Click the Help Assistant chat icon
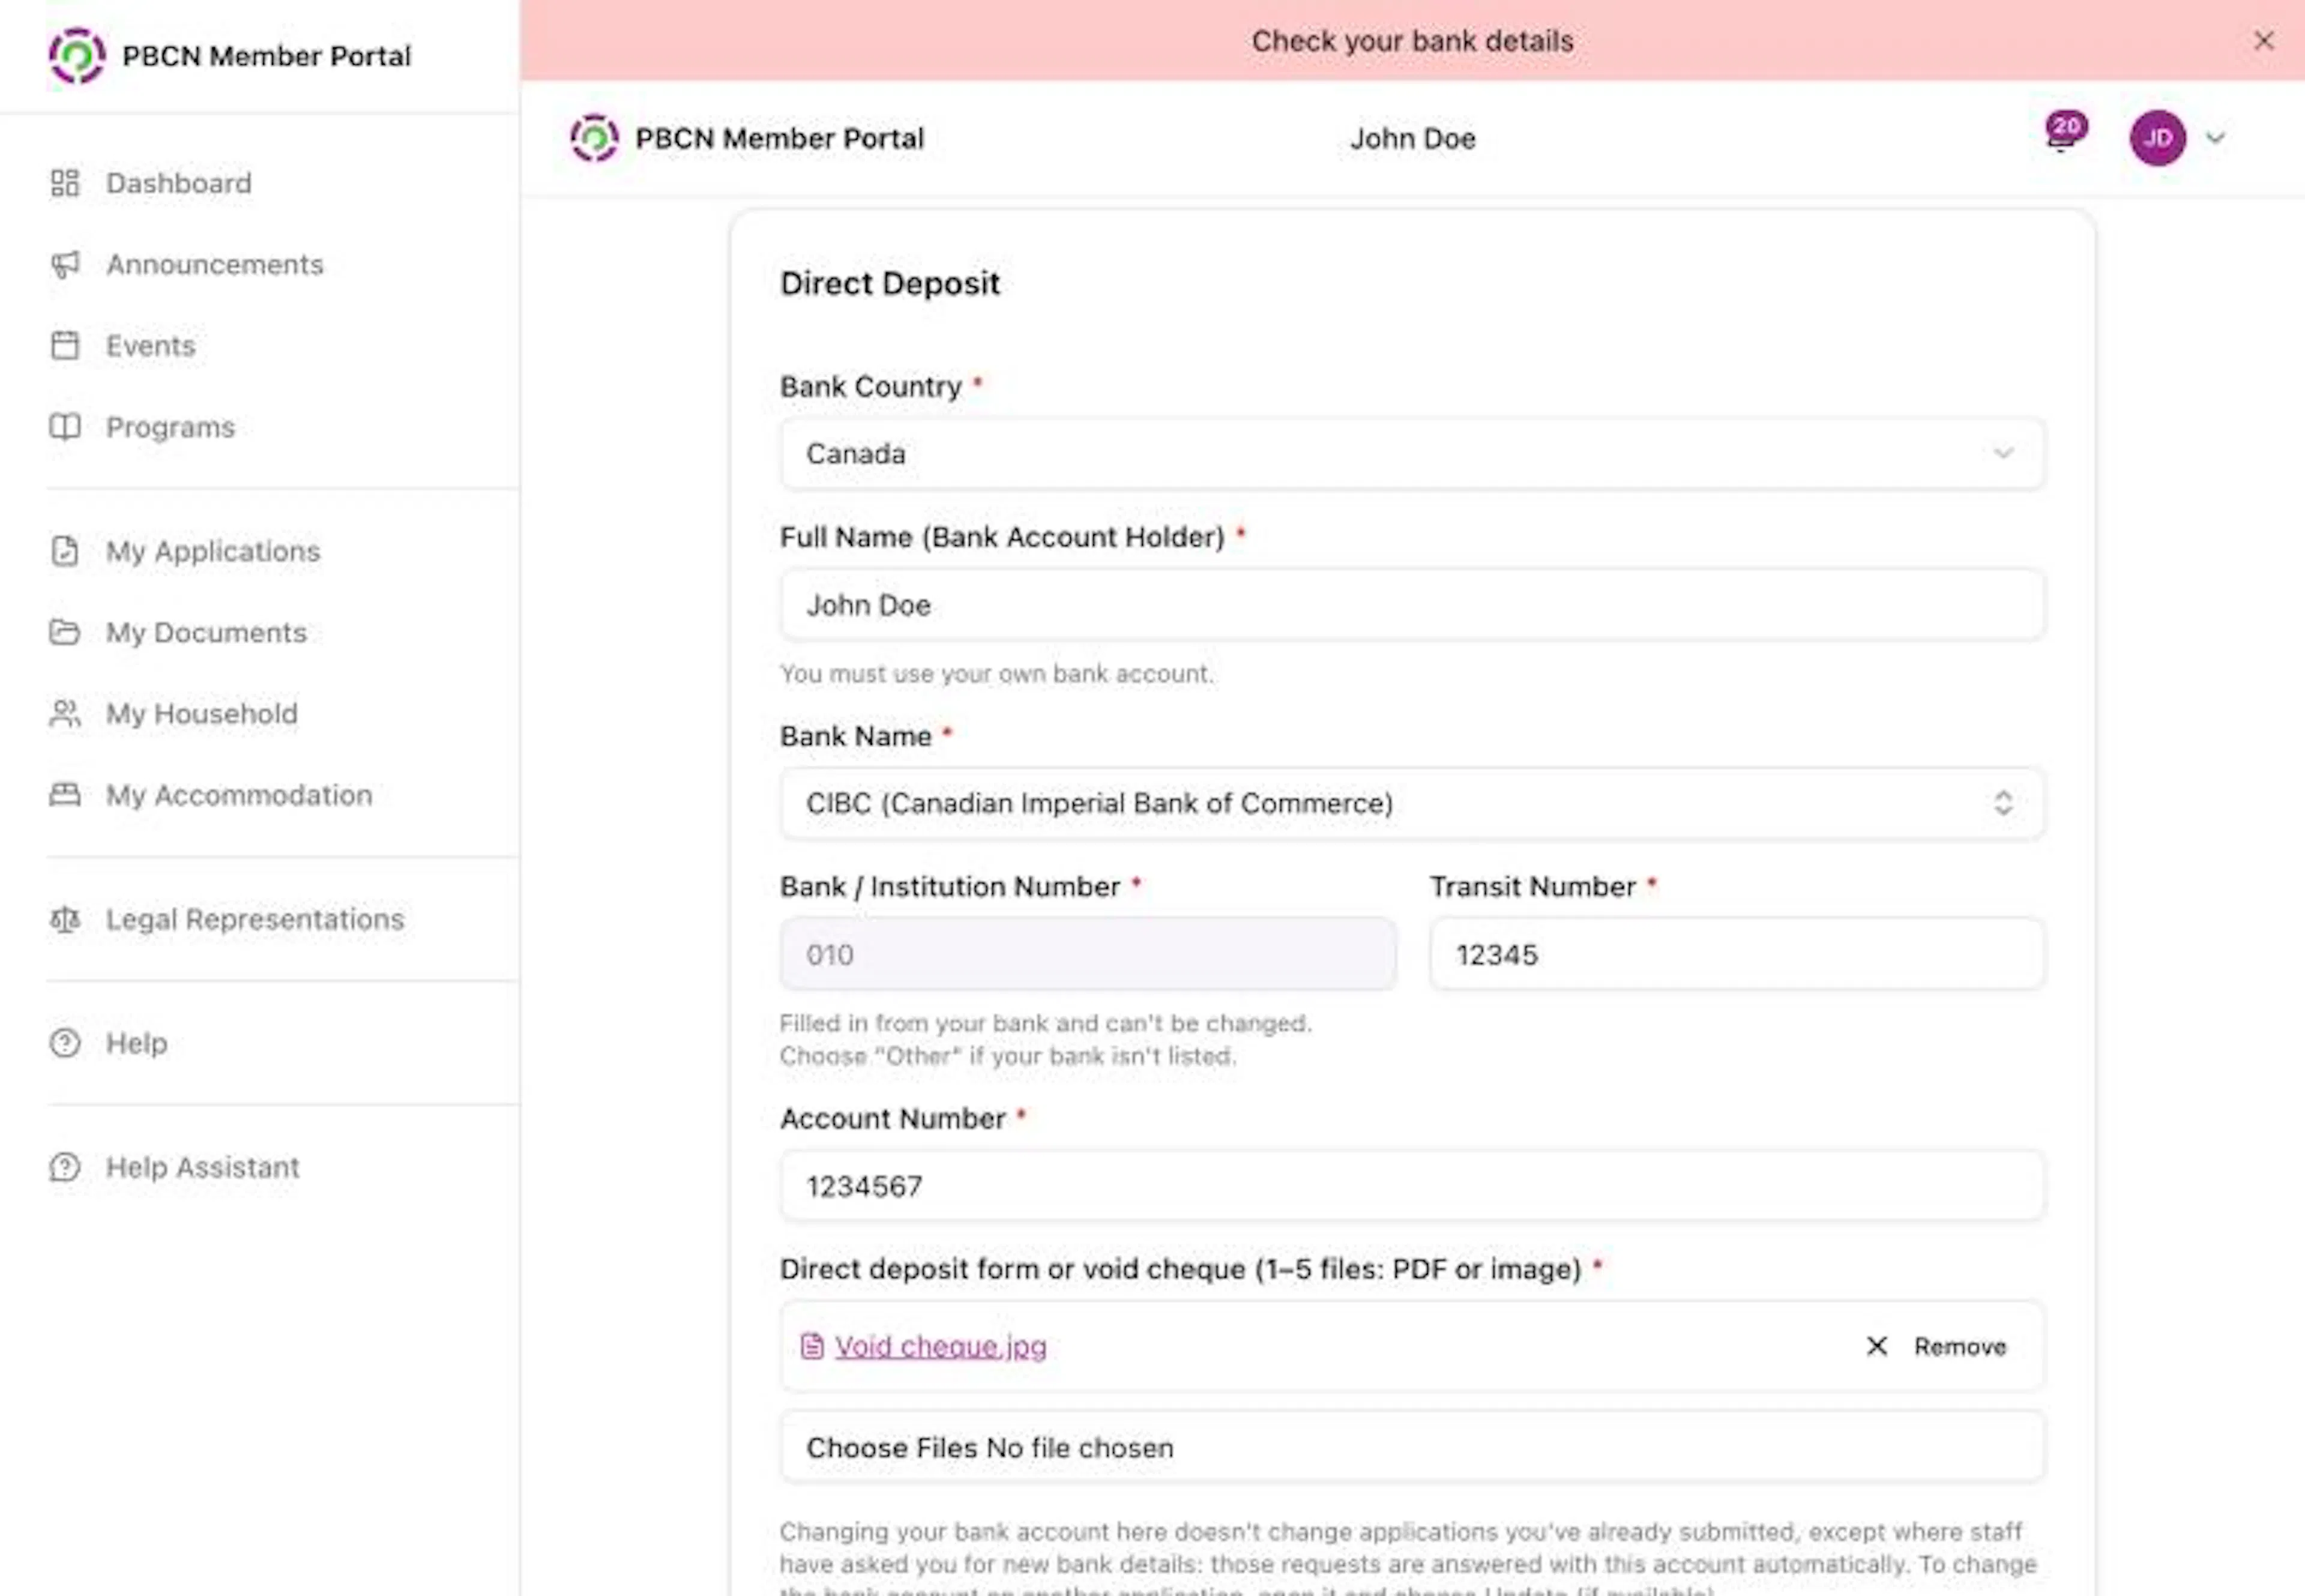 [65, 1167]
